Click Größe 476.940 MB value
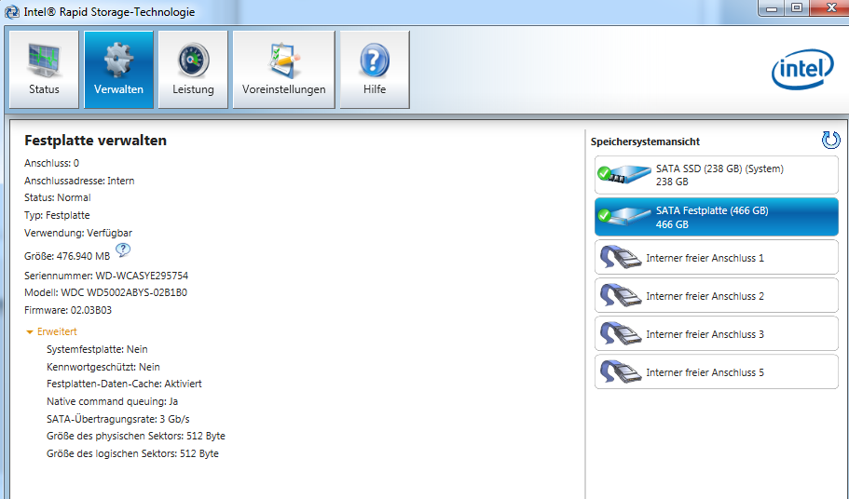The image size is (849, 499). click(67, 256)
